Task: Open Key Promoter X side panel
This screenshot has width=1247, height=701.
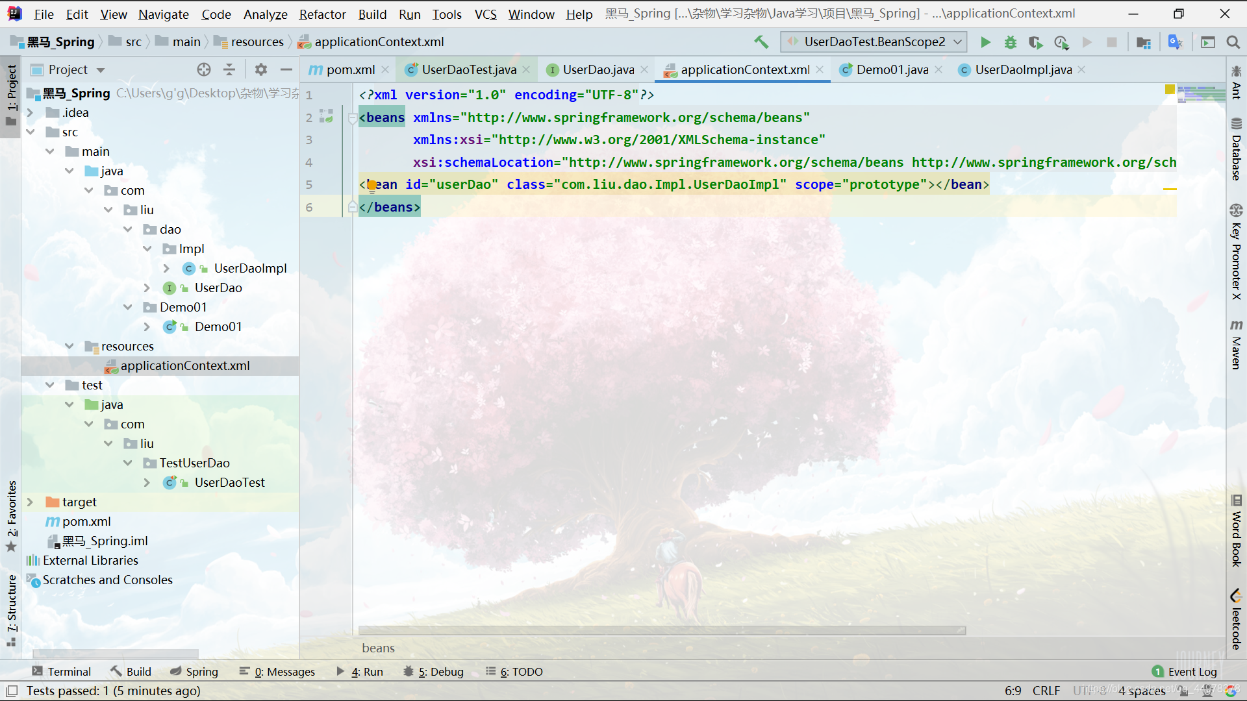Action: point(1236,252)
